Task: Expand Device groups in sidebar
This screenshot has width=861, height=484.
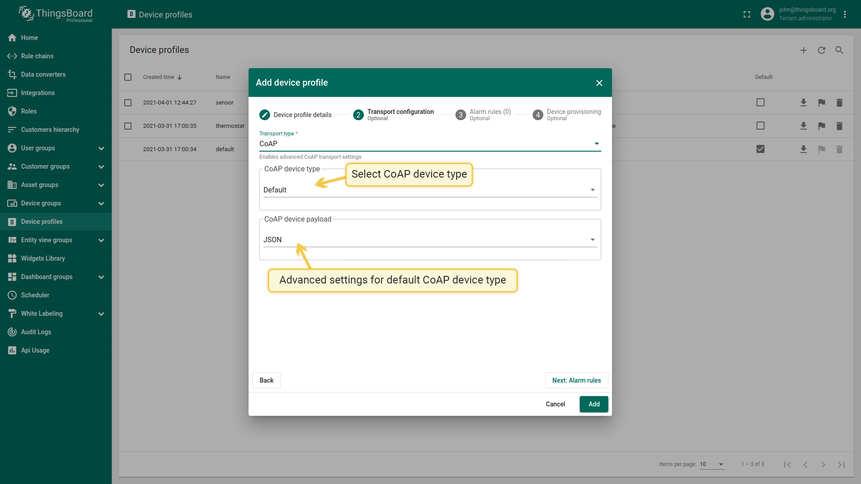Action: click(101, 204)
